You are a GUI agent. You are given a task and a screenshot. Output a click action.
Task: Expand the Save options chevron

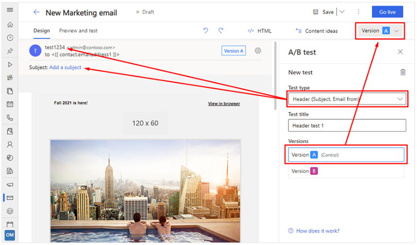pos(342,12)
